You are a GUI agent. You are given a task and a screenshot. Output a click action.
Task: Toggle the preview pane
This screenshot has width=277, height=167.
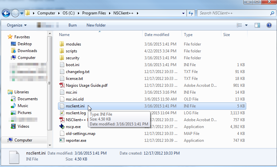257,25
